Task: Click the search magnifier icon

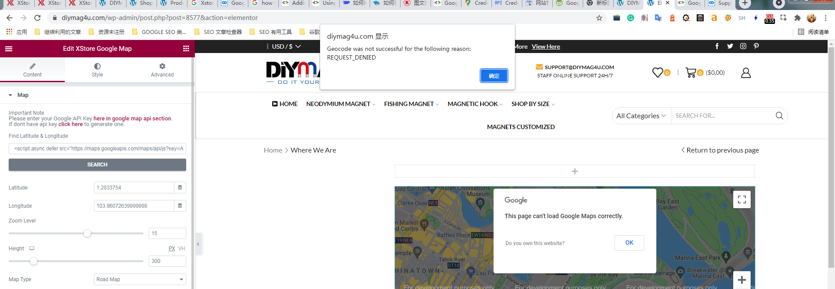Action: [779, 116]
